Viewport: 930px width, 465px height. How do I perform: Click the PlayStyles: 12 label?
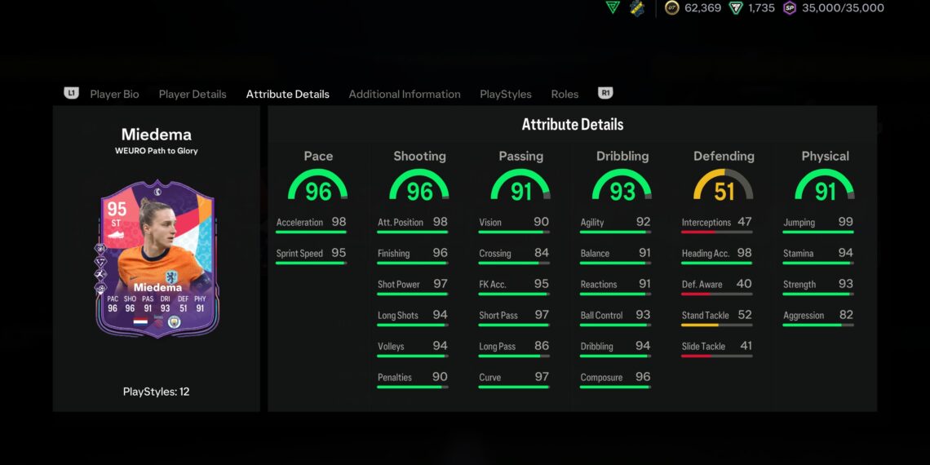point(156,392)
